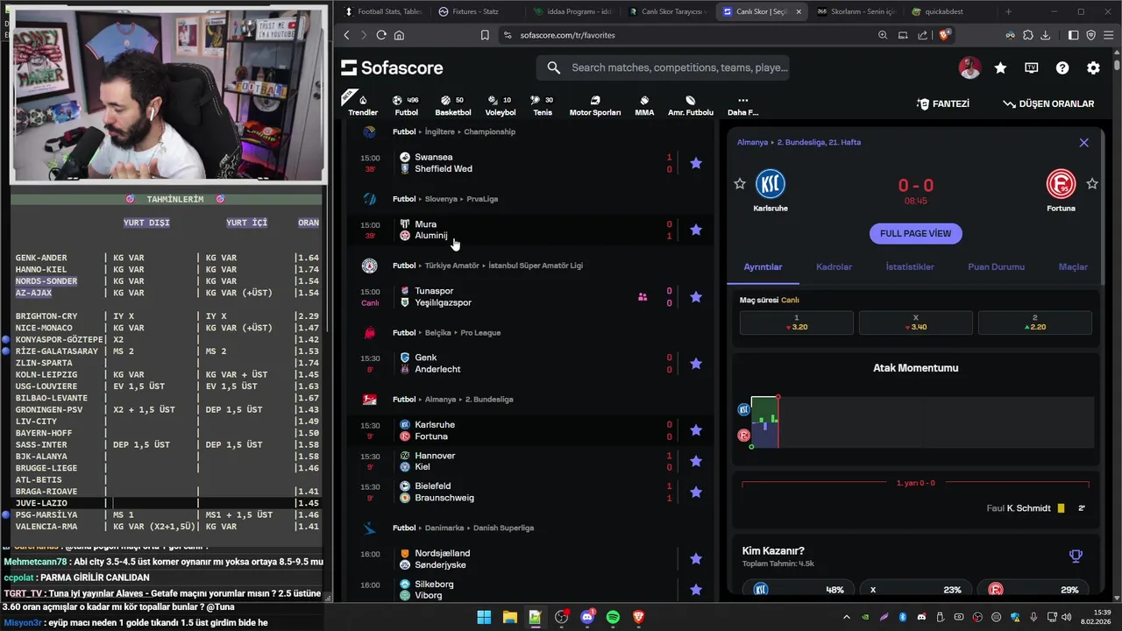This screenshot has width=1122, height=631.
Task: Click the Sofascore logo
Action: pos(392,67)
